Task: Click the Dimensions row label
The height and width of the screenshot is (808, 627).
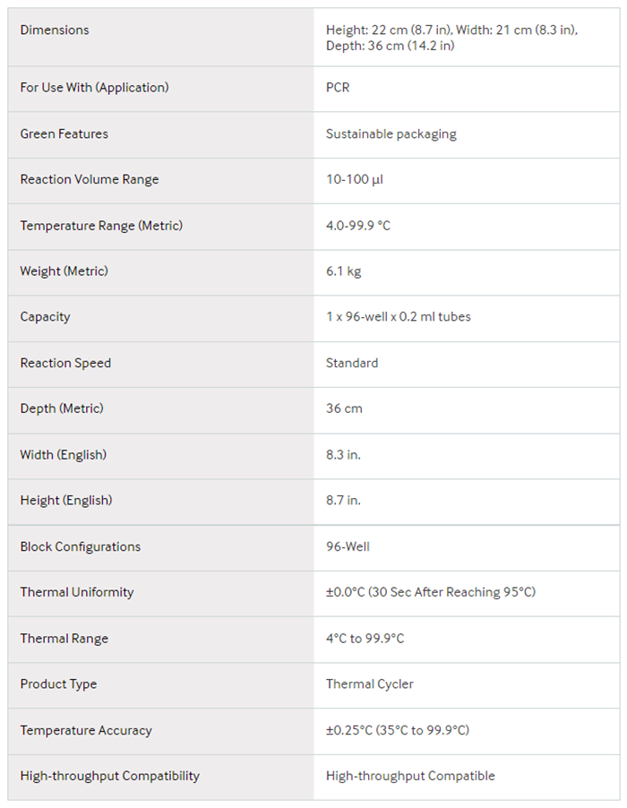Action: (55, 30)
